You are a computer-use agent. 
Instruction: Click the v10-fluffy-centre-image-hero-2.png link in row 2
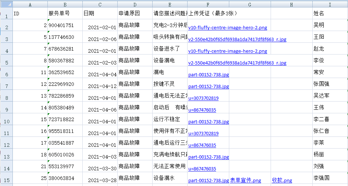pyautogui.click(x=227, y=27)
